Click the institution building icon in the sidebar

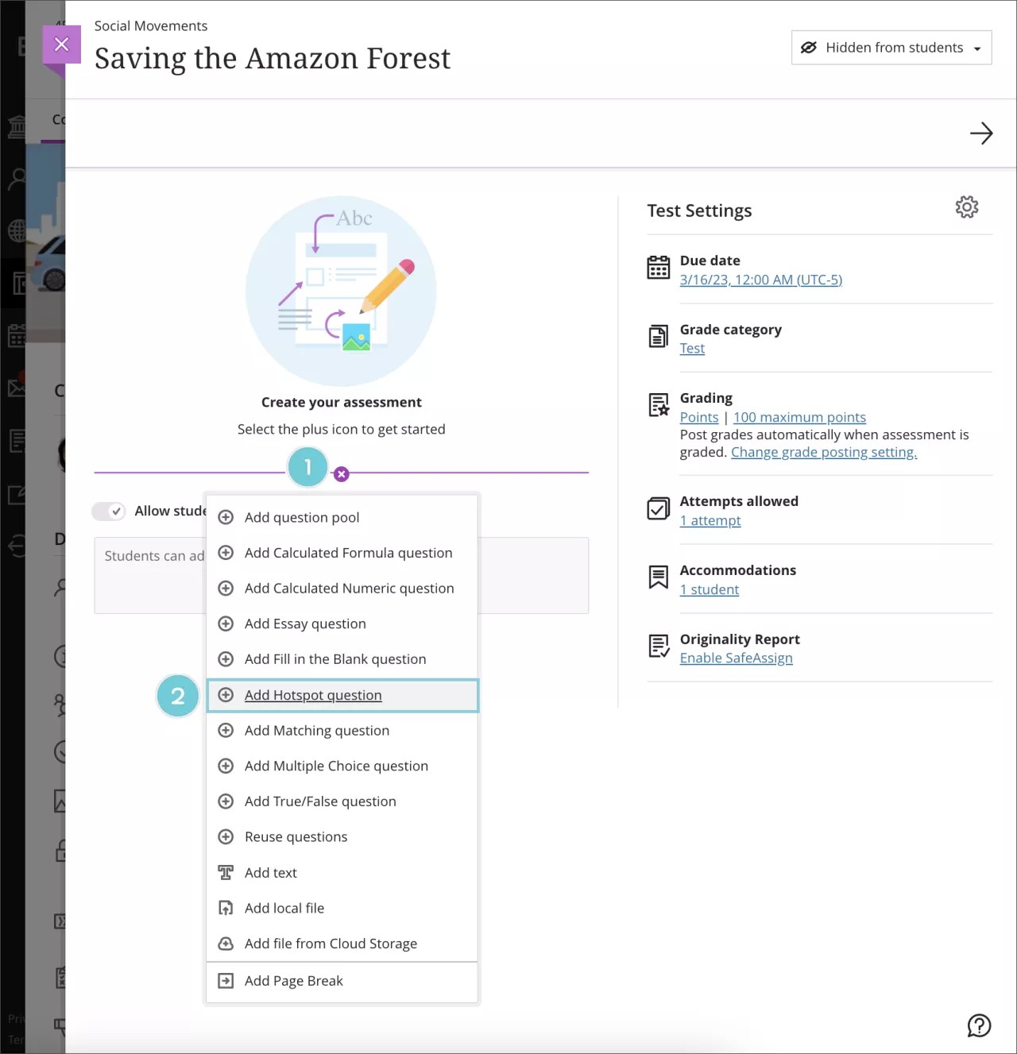click(16, 125)
